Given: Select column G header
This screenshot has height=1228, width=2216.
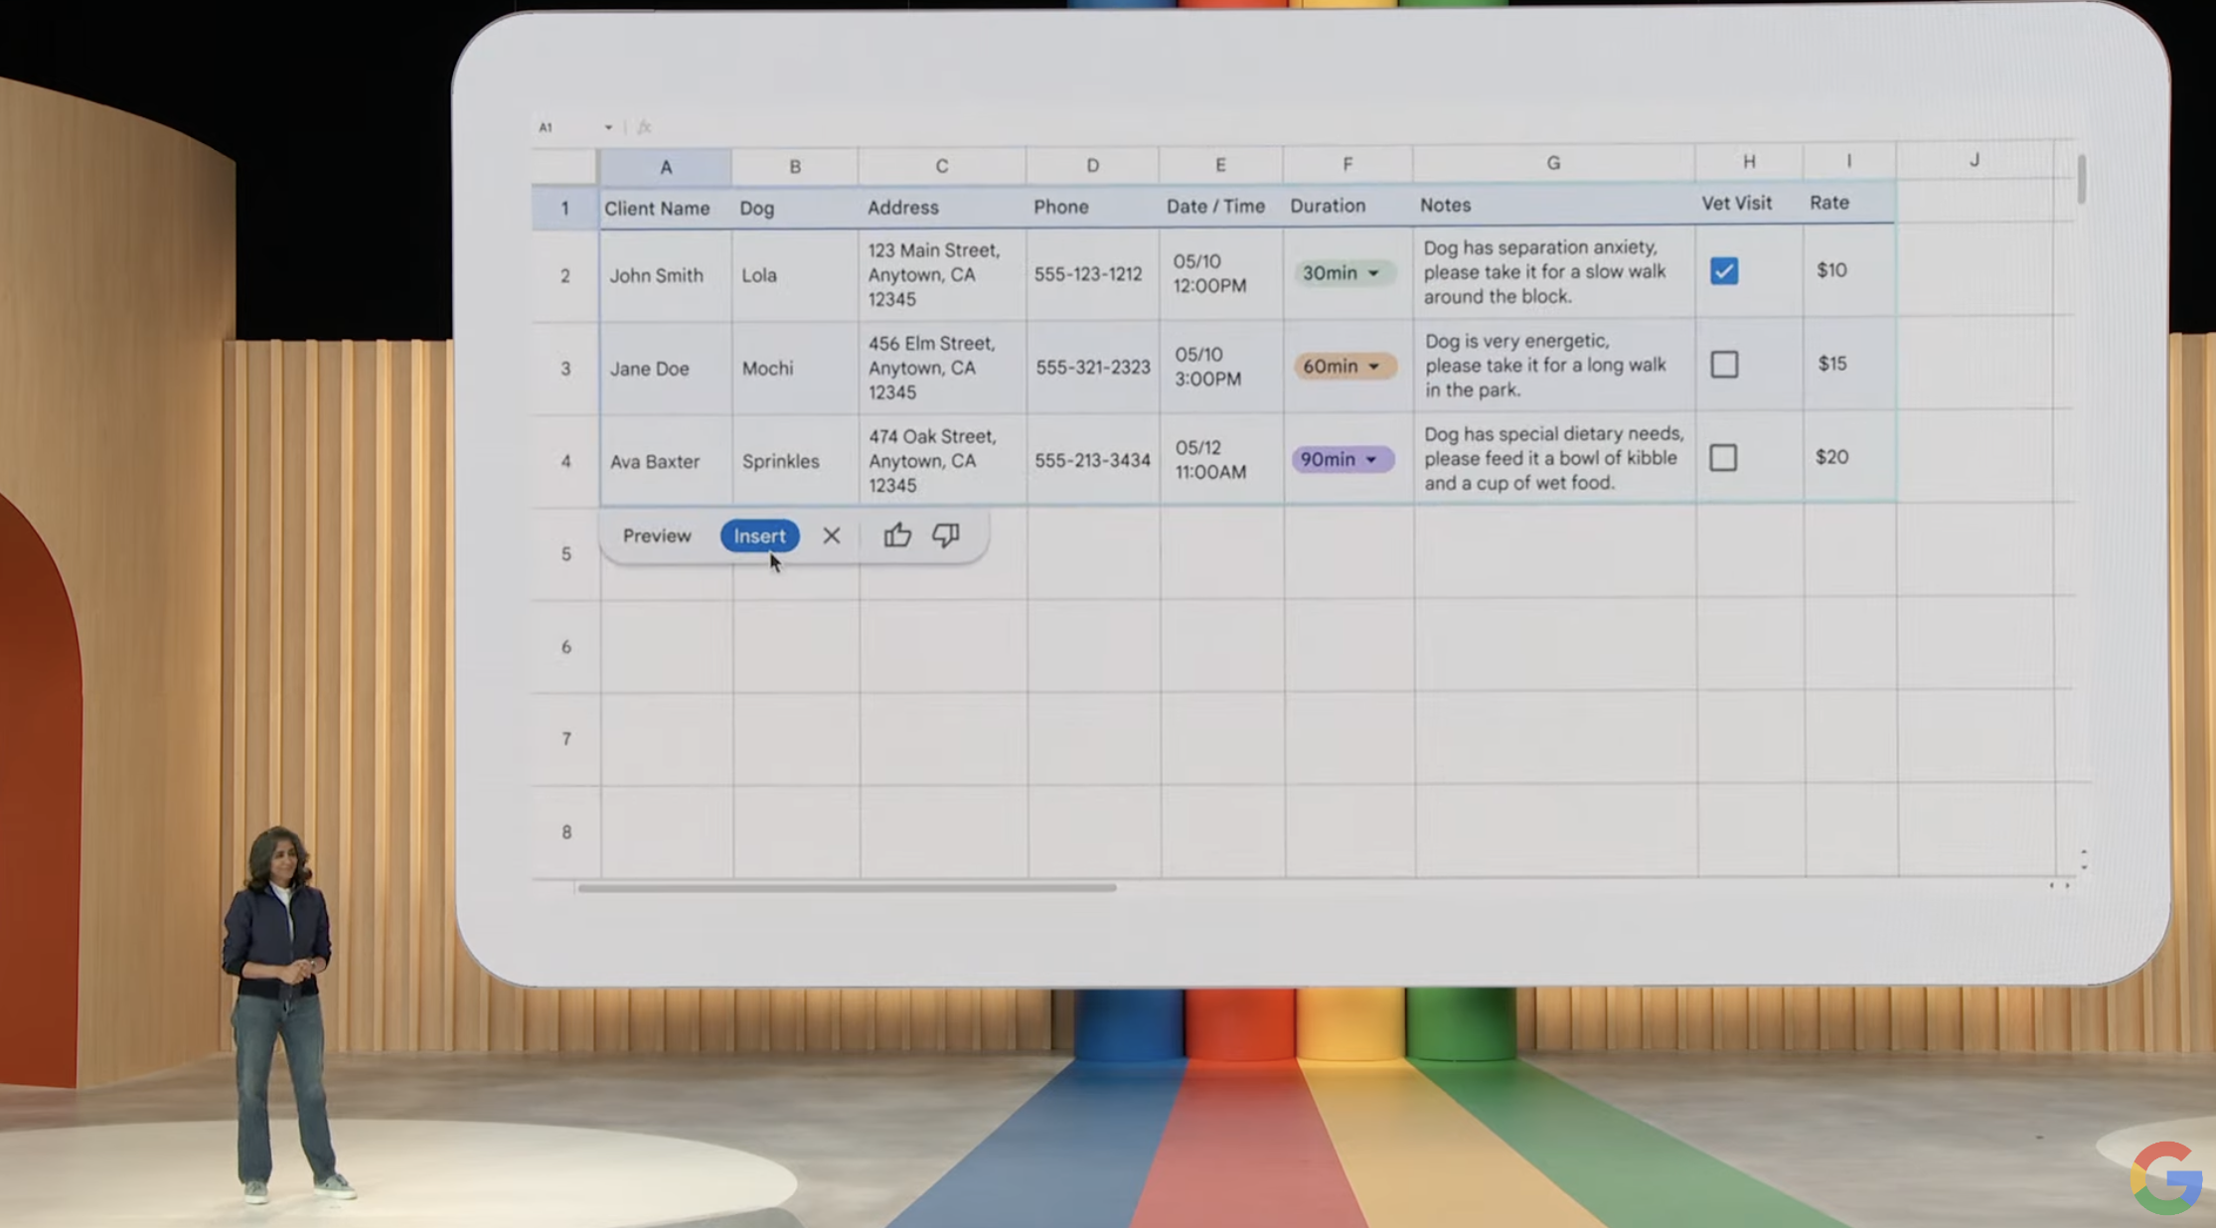Looking at the screenshot, I should point(1552,163).
